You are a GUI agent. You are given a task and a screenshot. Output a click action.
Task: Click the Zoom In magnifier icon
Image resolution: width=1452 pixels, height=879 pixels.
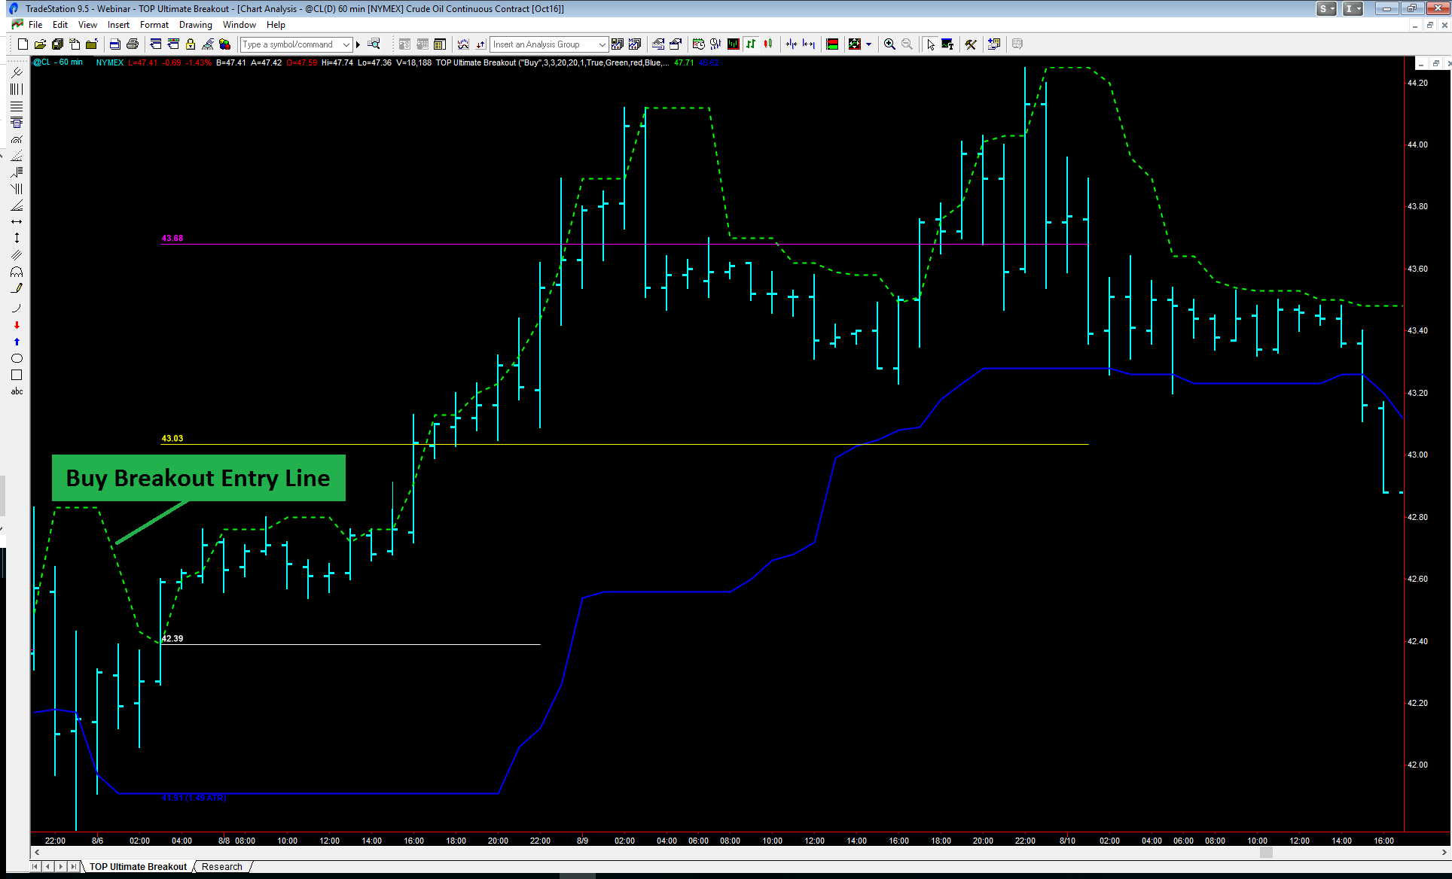[889, 44]
